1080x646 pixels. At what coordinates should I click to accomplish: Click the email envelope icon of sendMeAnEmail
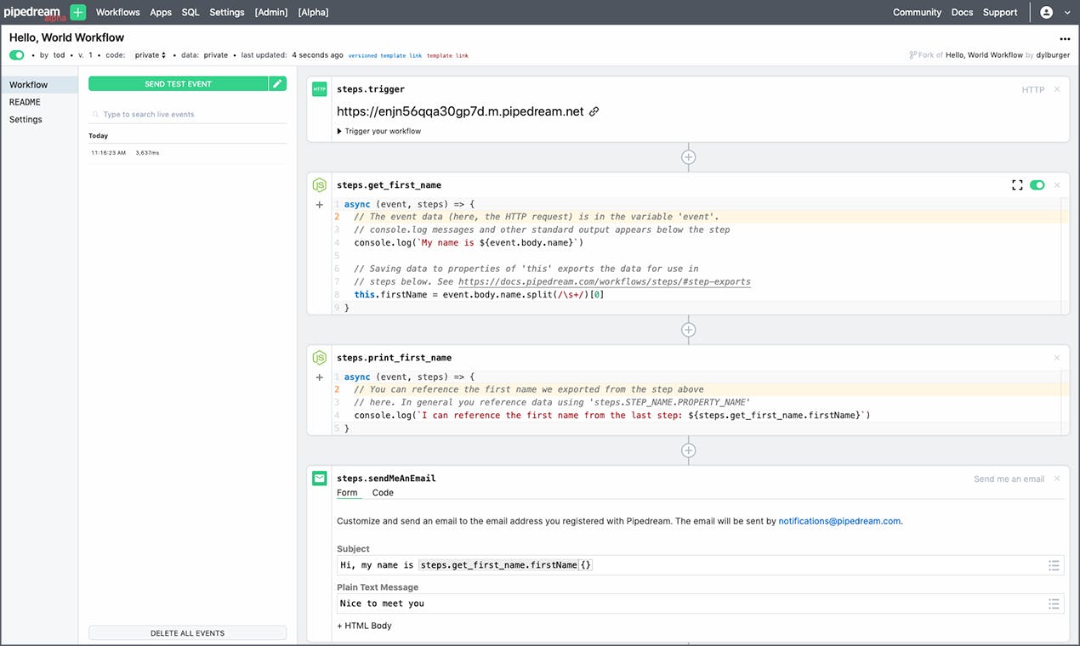pos(320,479)
